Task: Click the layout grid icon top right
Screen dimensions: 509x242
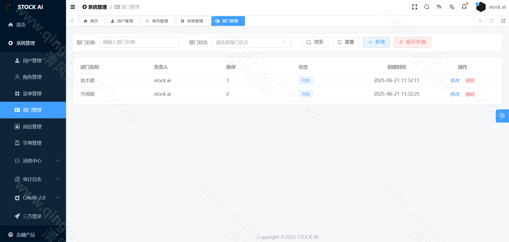Action: (503, 21)
